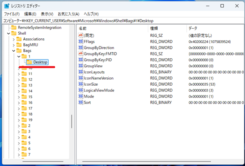Select the RemoteSystemIntegration key label
This screenshot has height=166, width=245.
(x=40, y=27)
